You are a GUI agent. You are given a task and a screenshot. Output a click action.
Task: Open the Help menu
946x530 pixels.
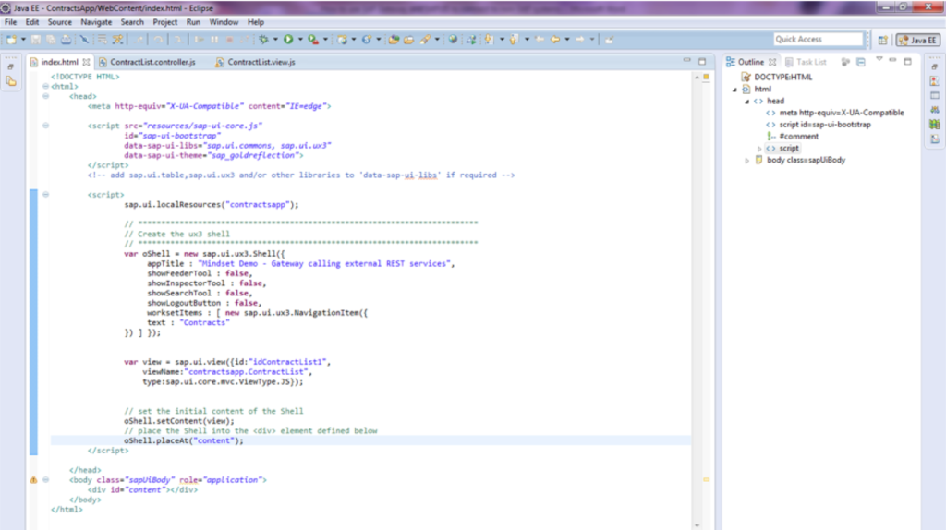coord(256,22)
